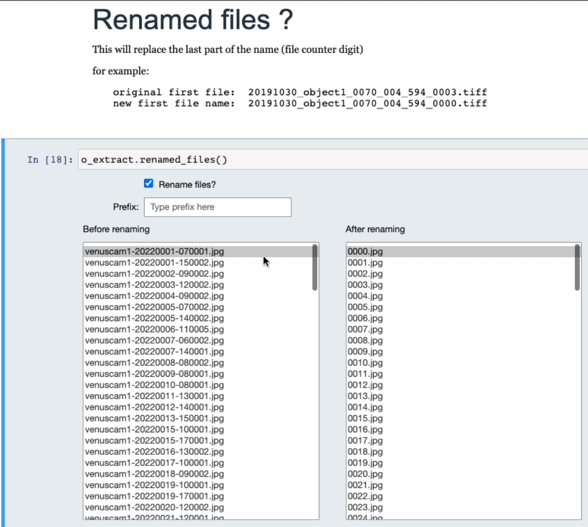Uncheck the Rename files? checkbox
Screen dimensions: 588x527
pyautogui.click(x=148, y=183)
